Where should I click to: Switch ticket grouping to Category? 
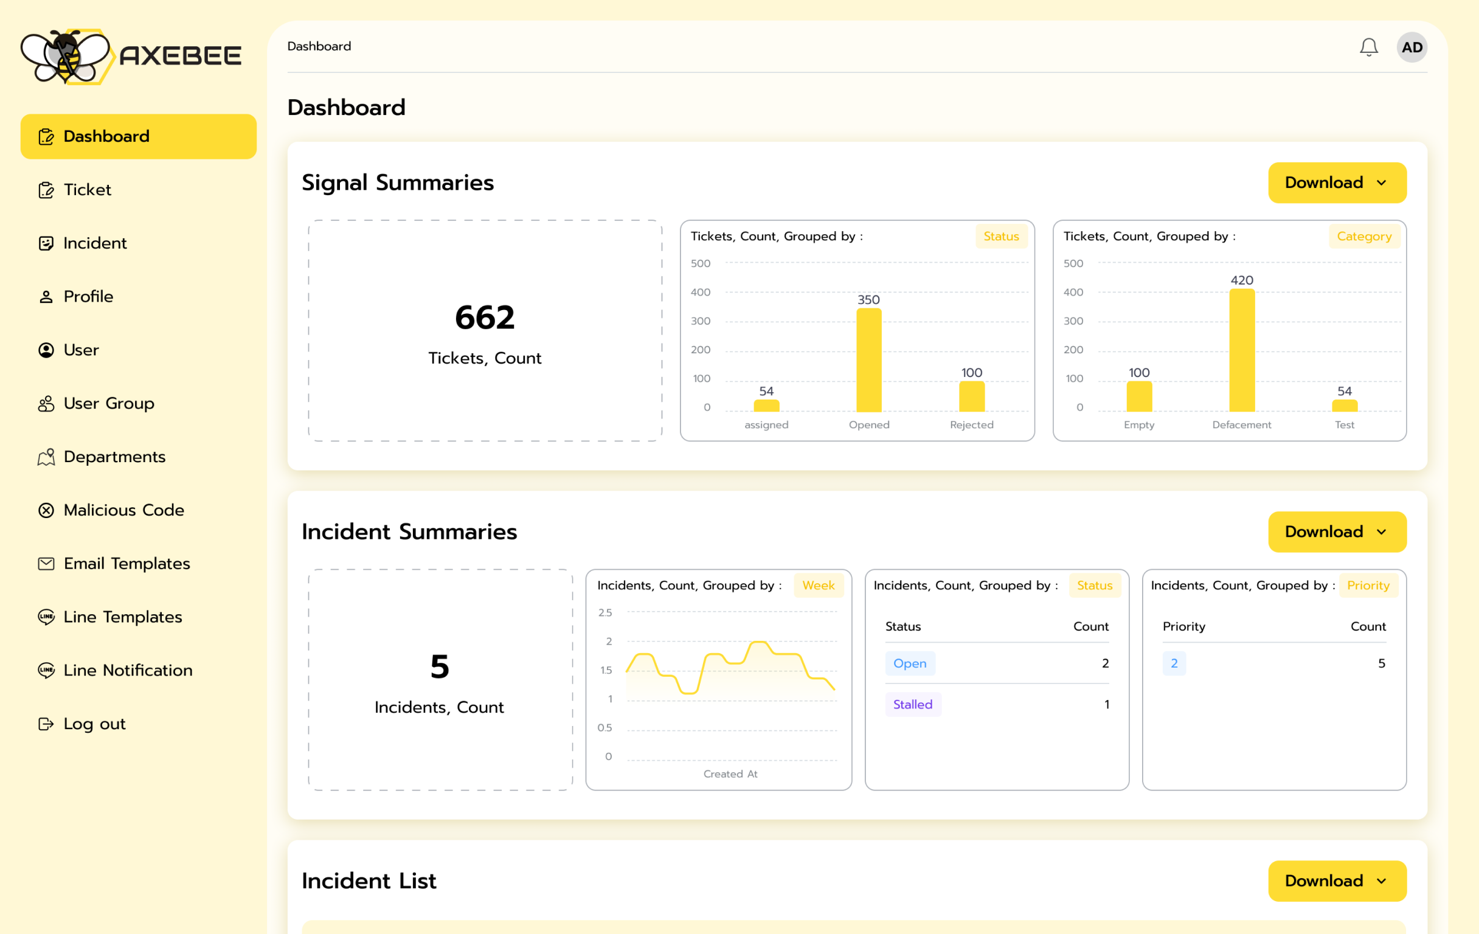click(1364, 236)
